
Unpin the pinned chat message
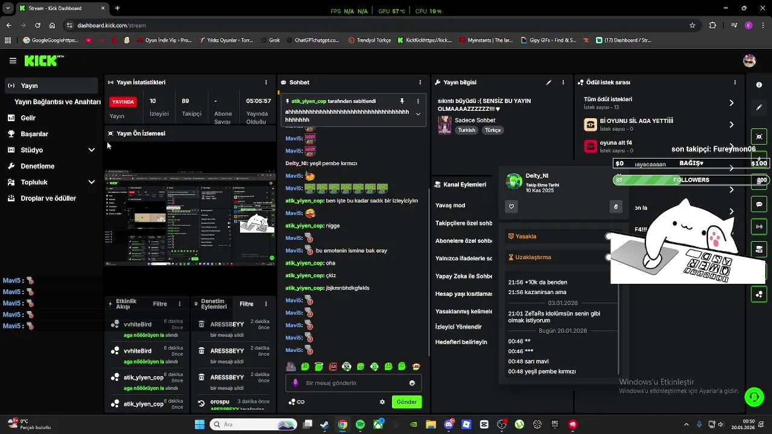coord(402,101)
